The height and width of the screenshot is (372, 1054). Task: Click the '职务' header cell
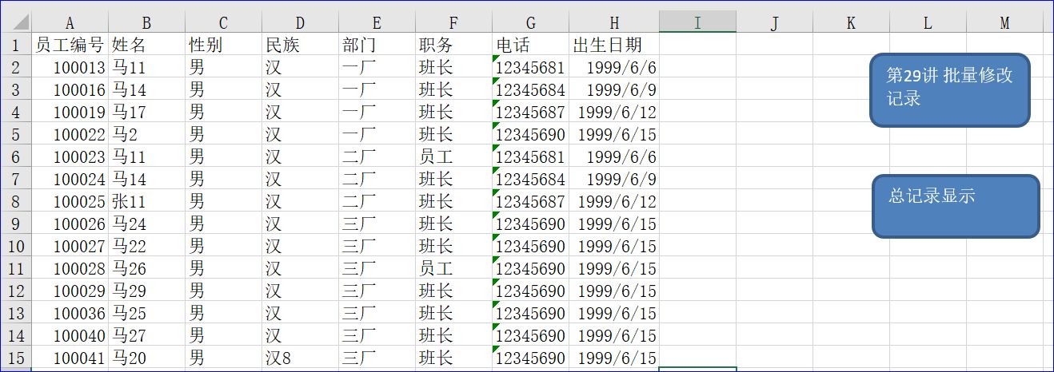[x=454, y=45]
